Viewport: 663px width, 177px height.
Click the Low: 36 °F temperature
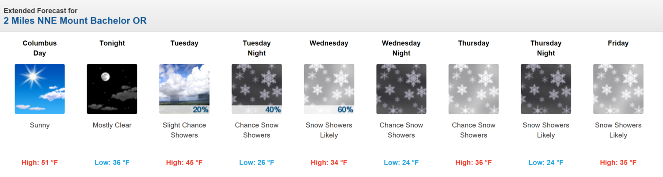(112, 163)
